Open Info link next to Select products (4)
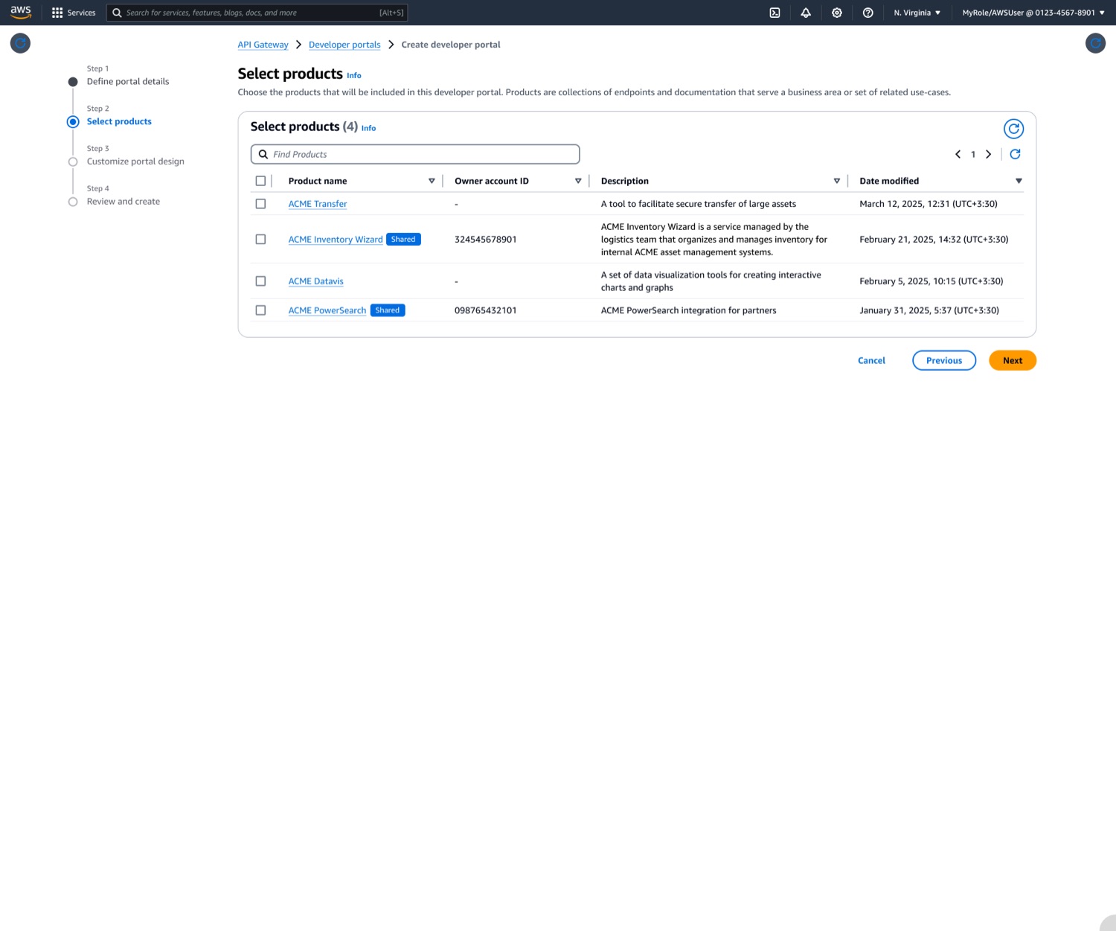Screen dimensions: 1116x931 click(x=368, y=128)
